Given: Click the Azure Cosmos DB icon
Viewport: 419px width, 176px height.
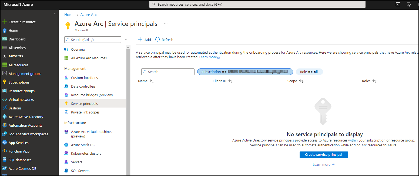Looking at the screenshot, I should [4, 168].
